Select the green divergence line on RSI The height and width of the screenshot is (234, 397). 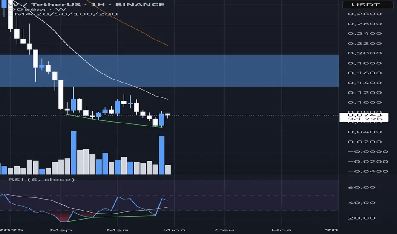click(x=112, y=218)
